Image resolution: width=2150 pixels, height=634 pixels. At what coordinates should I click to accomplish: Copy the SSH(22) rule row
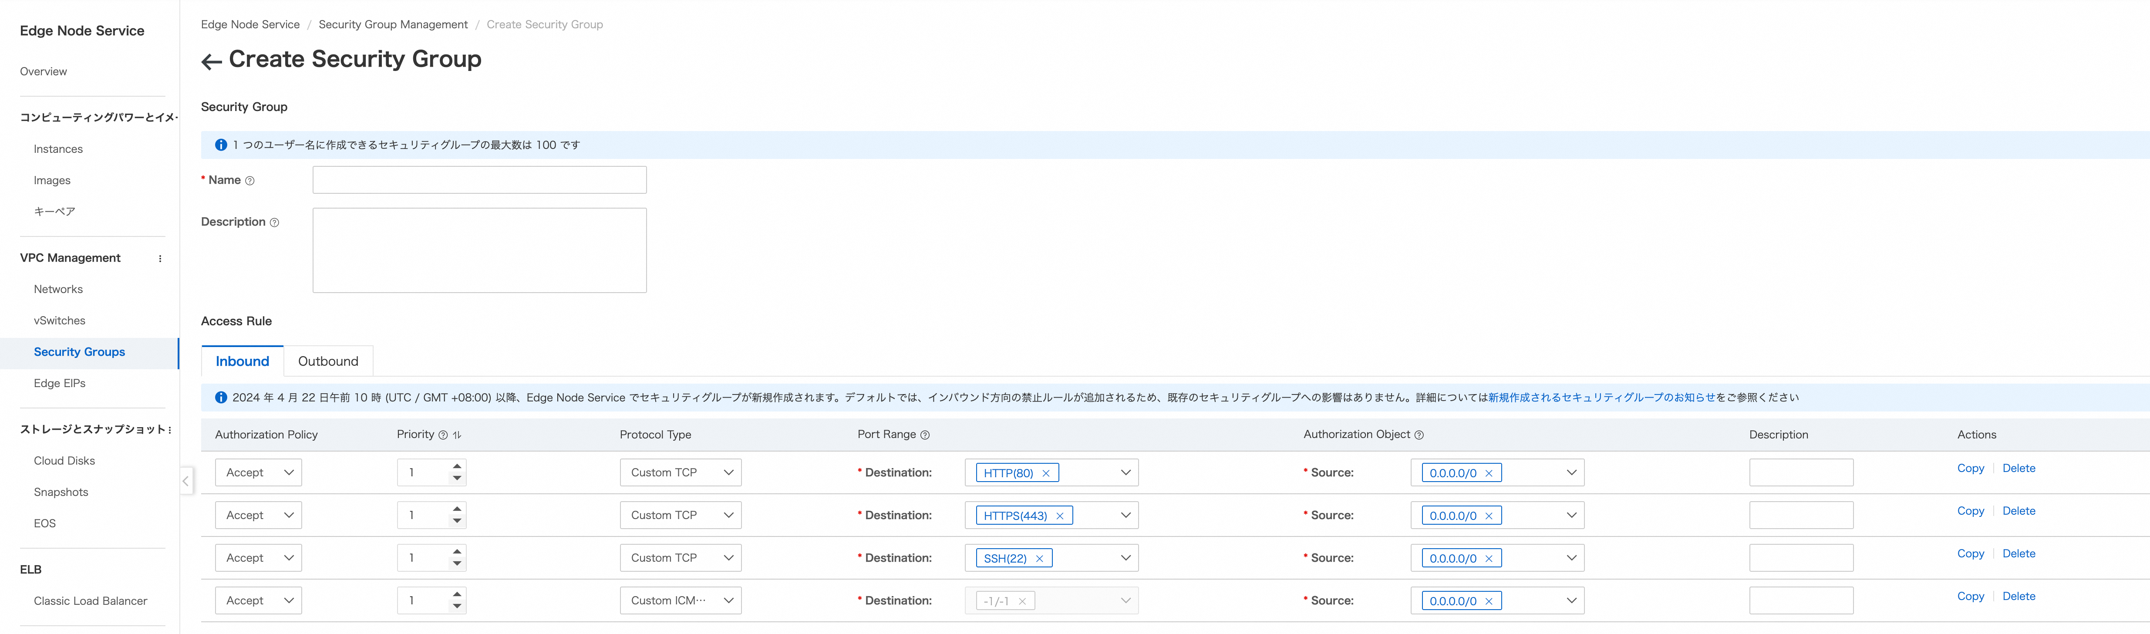(x=1970, y=554)
